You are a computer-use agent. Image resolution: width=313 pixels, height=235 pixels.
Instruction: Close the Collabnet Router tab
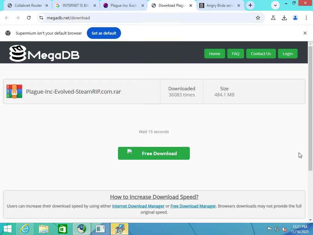[47, 6]
